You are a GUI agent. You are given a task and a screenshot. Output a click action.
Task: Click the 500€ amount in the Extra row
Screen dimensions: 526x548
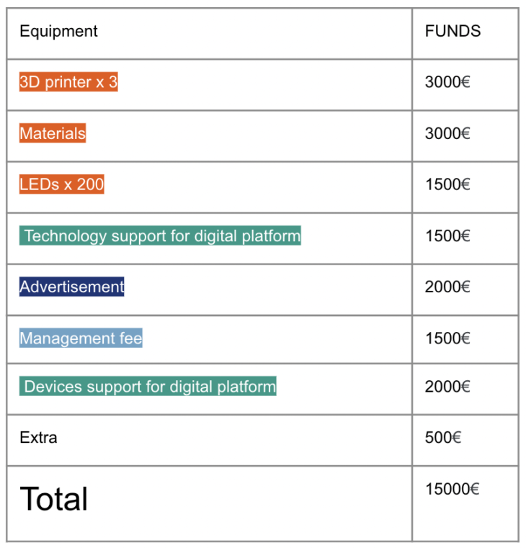(x=443, y=437)
